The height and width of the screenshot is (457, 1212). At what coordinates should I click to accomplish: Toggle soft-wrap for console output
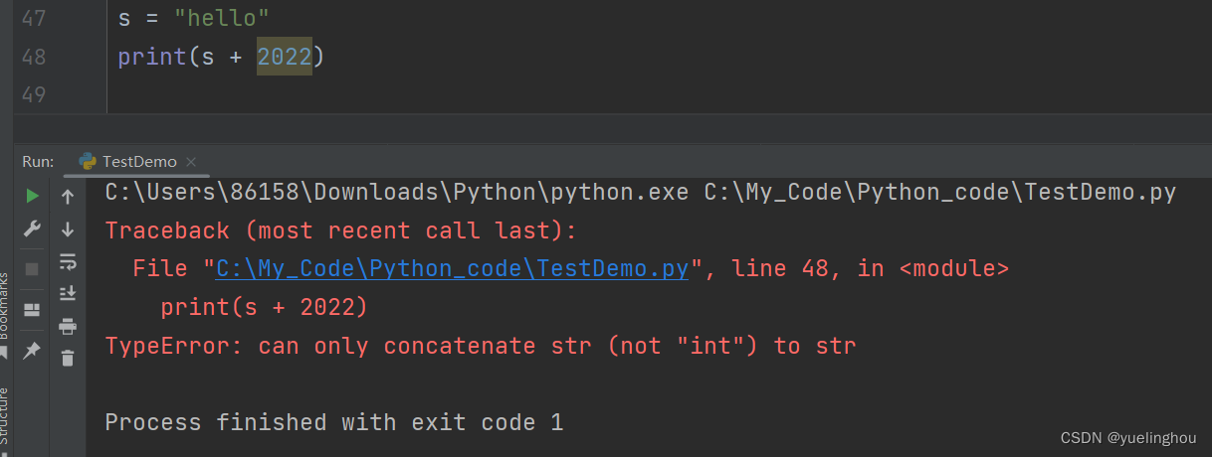(x=68, y=261)
